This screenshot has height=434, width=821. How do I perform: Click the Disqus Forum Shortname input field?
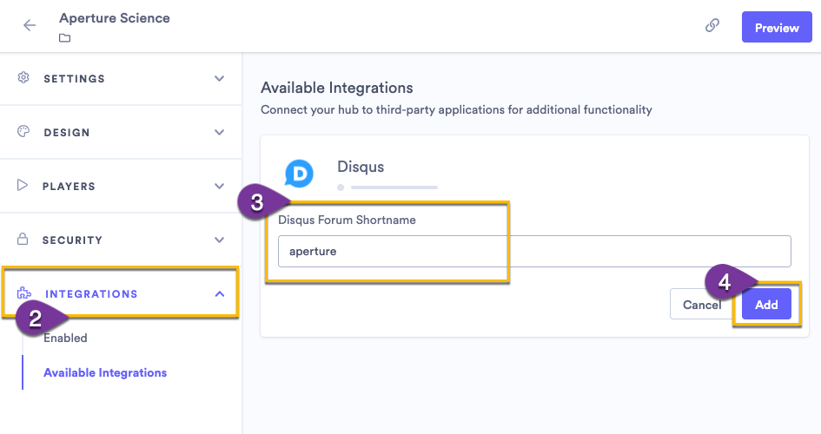(x=534, y=251)
